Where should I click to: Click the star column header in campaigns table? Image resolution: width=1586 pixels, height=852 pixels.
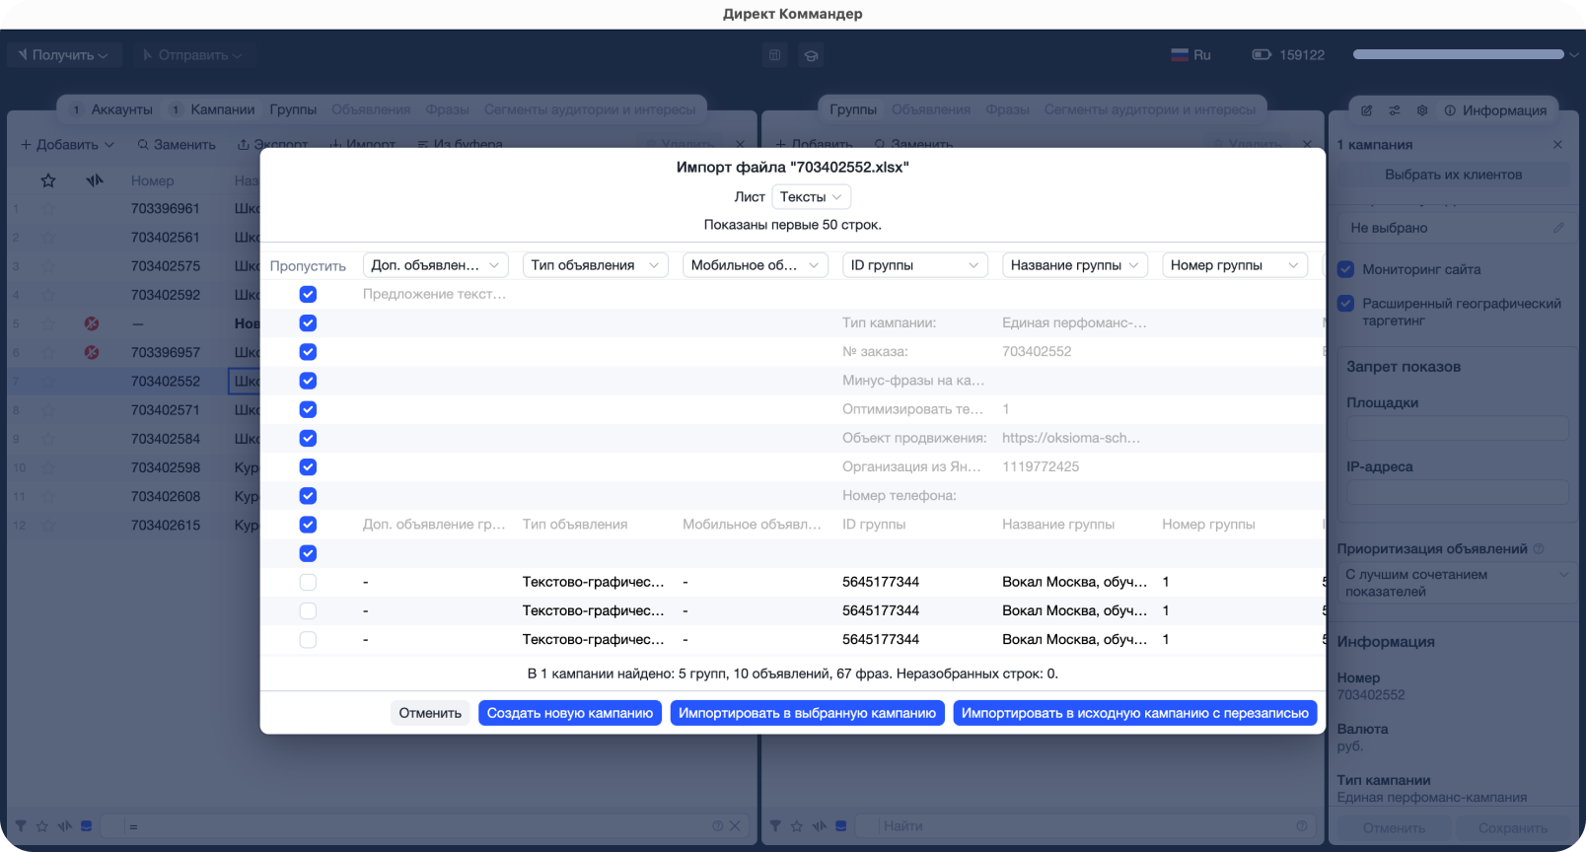[x=48, y=180]
